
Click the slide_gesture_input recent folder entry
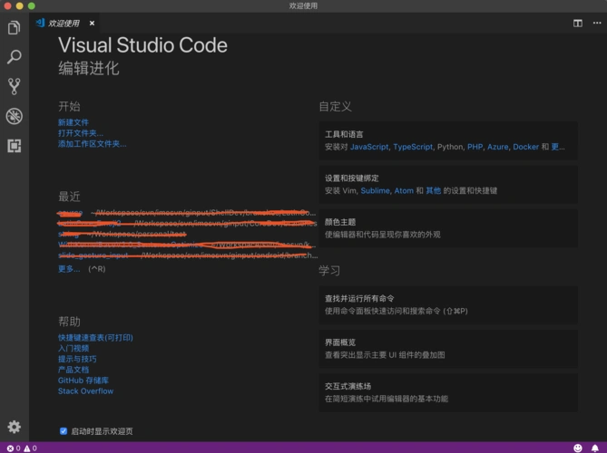(x=93, y=255)
